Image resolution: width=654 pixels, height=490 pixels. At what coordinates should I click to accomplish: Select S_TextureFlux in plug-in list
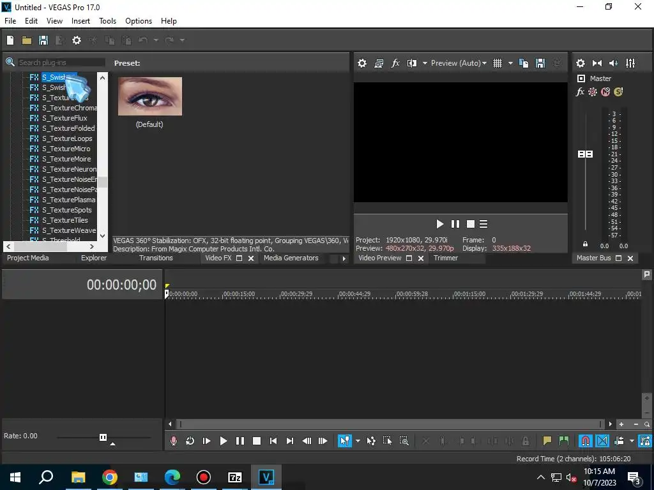65,118
